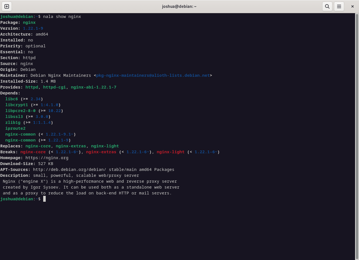Open a new terminal tab
Viewport: 359px width, 260px height.
pyautogui.click(x=7, y=6)
